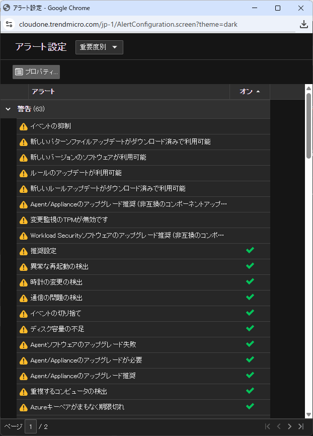Click warning icon beside 新しいルールアップデート row
Viewport: 313px width, 436px height.
[24, 189]
